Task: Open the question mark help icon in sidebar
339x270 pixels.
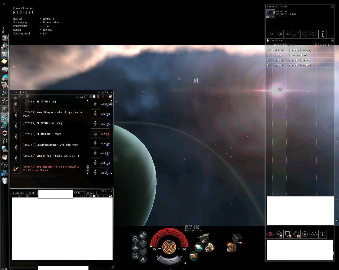Action: (5, 173)
